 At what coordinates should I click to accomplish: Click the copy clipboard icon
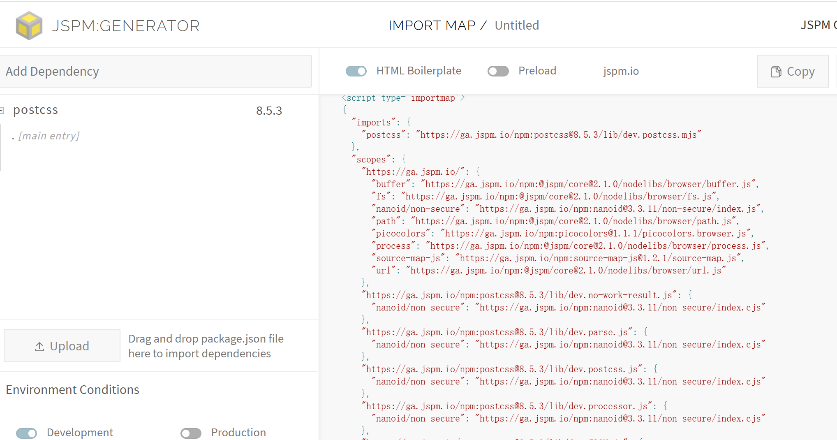point(776,72)
